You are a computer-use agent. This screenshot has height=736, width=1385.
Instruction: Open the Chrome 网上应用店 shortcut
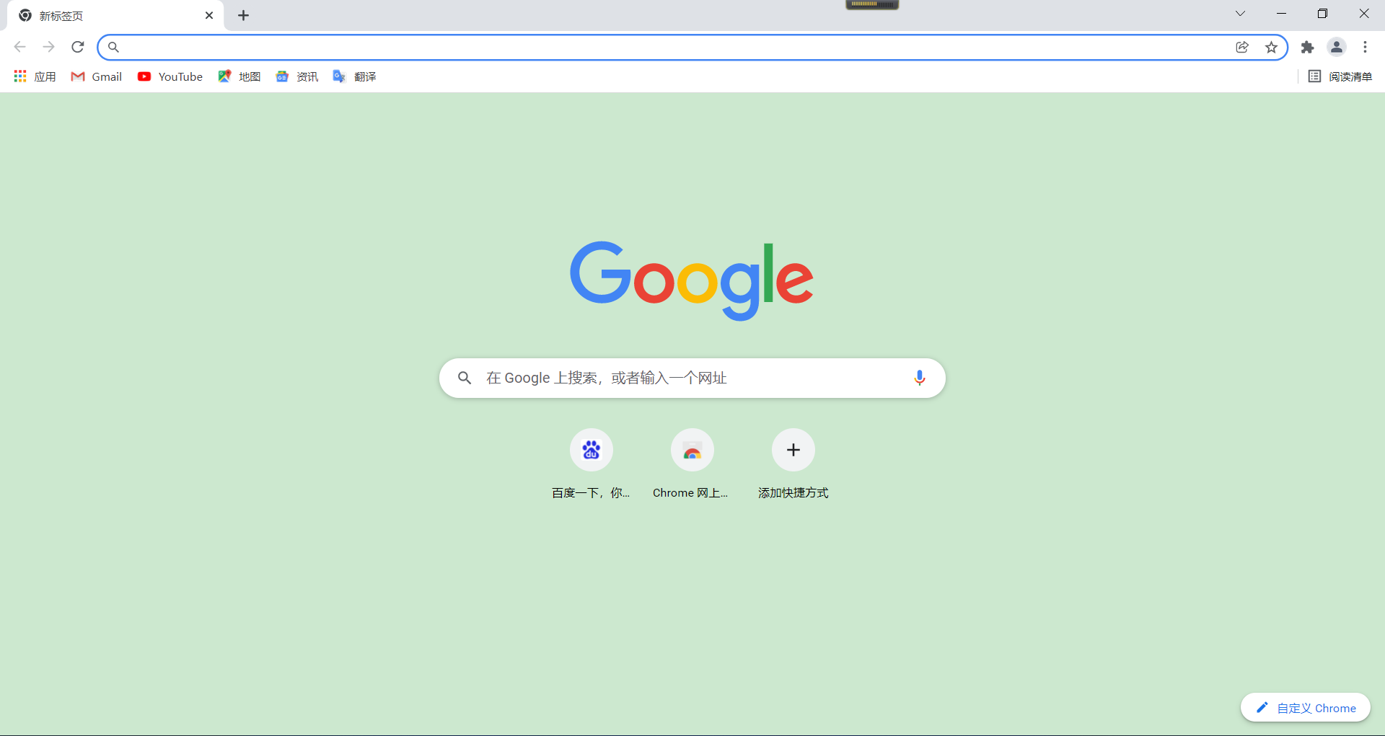click(x=692, y=464)
